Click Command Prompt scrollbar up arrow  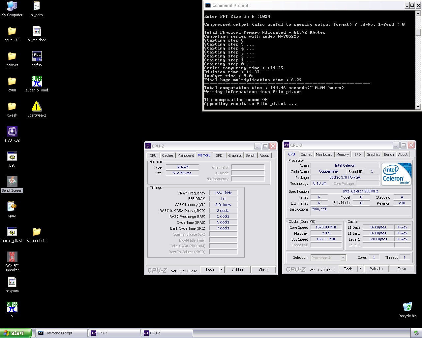418,14
